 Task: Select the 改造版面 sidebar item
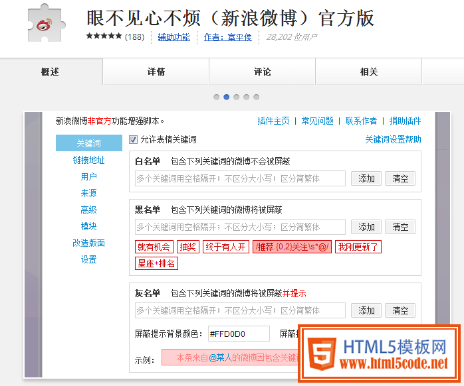(89, 243)
